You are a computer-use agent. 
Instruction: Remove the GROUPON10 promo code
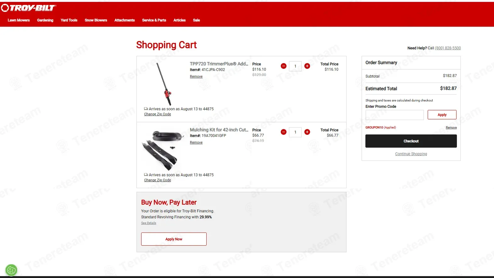pos(451,128)
